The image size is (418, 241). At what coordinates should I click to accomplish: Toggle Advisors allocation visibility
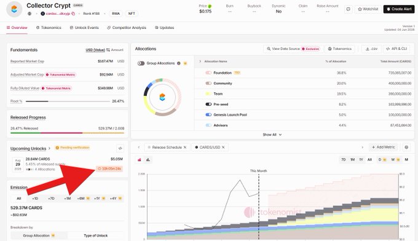(x=208, y=125)
